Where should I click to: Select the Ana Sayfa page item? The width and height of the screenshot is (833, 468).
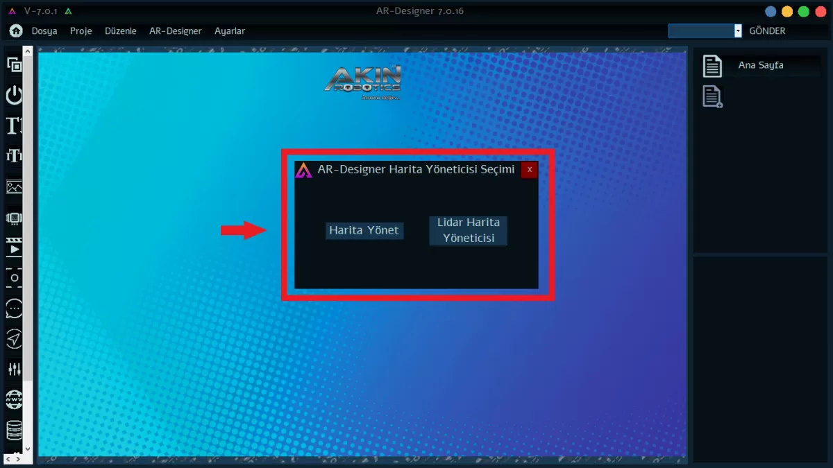coord(760,65)
